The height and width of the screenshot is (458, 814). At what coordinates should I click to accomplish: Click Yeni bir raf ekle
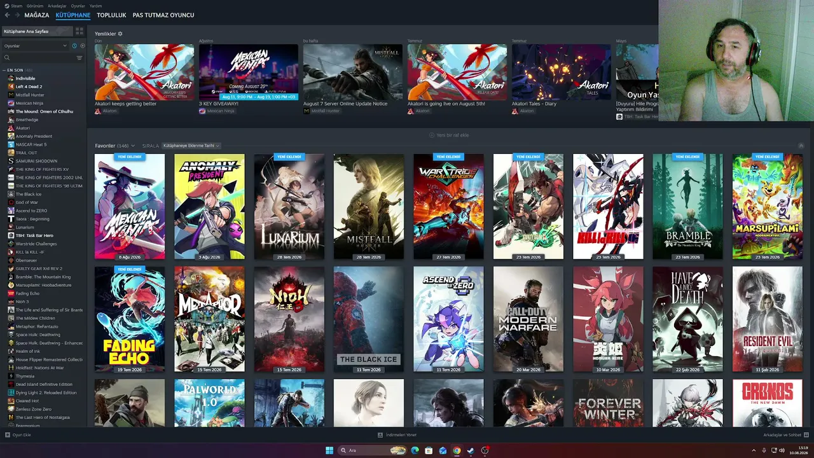pos(449,135)
